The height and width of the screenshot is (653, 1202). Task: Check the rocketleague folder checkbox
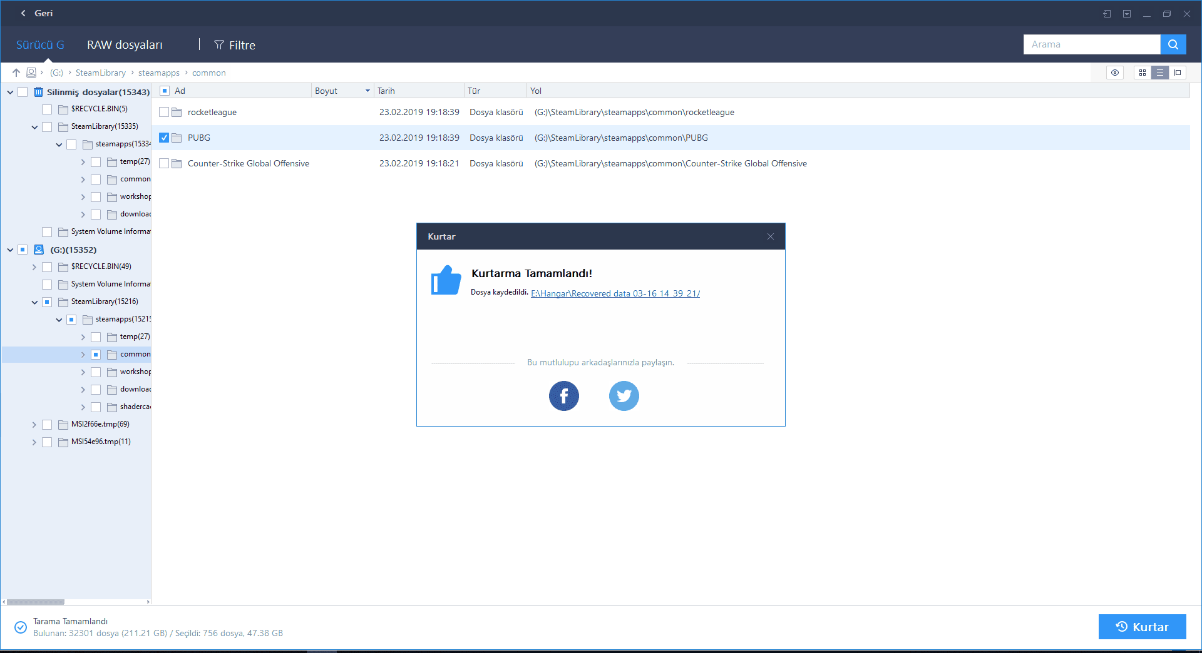(164, 113)
